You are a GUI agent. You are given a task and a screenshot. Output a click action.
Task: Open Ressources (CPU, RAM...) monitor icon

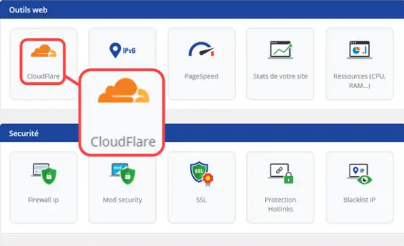tap(359, 50)
